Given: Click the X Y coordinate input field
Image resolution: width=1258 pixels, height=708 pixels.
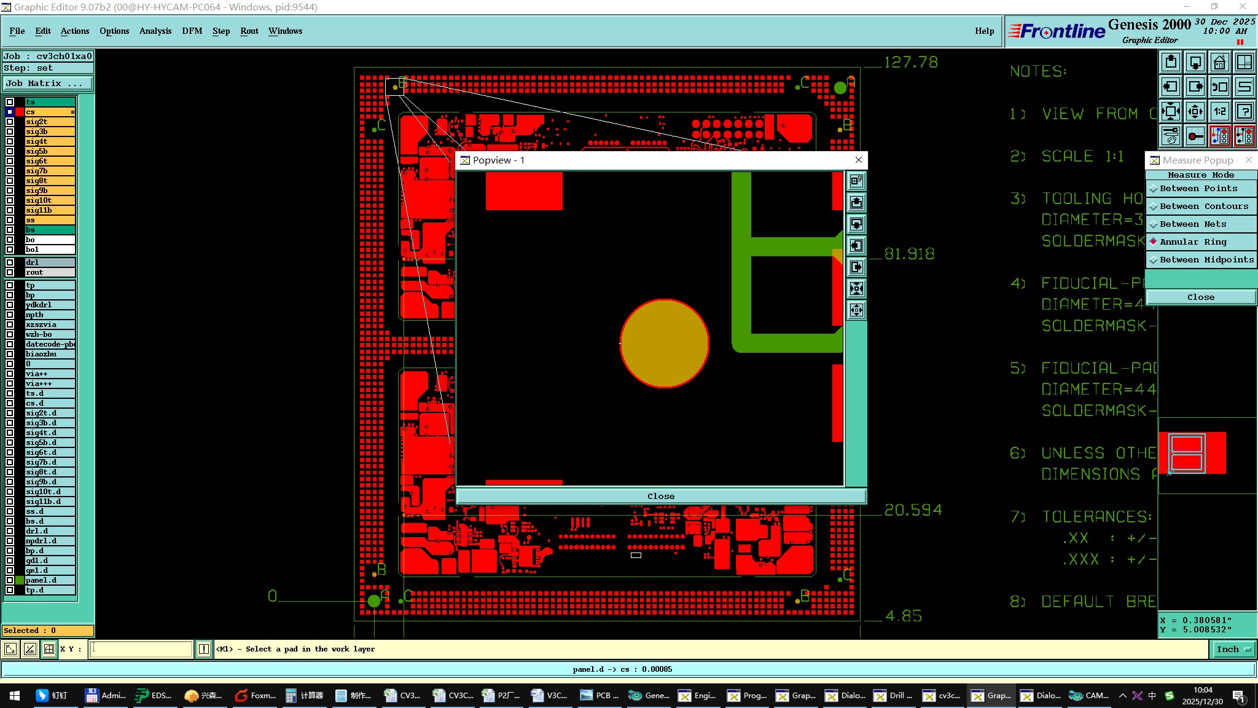Looking at the screenshot, I should [x=141, y=649].
